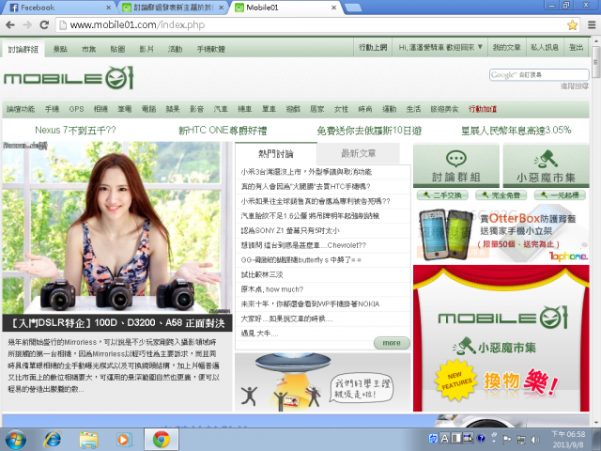Screen dimensions: 601x451
Task: Click the Google custom search field
Action: [x=539, y=75]
